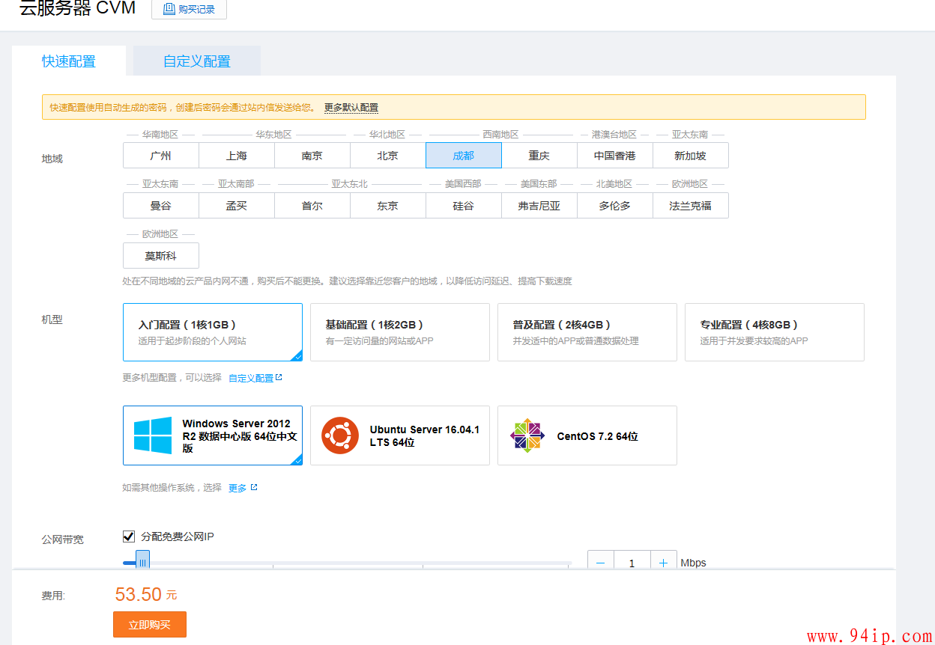Click the external-link icon next to 更多

click(254, 487)
